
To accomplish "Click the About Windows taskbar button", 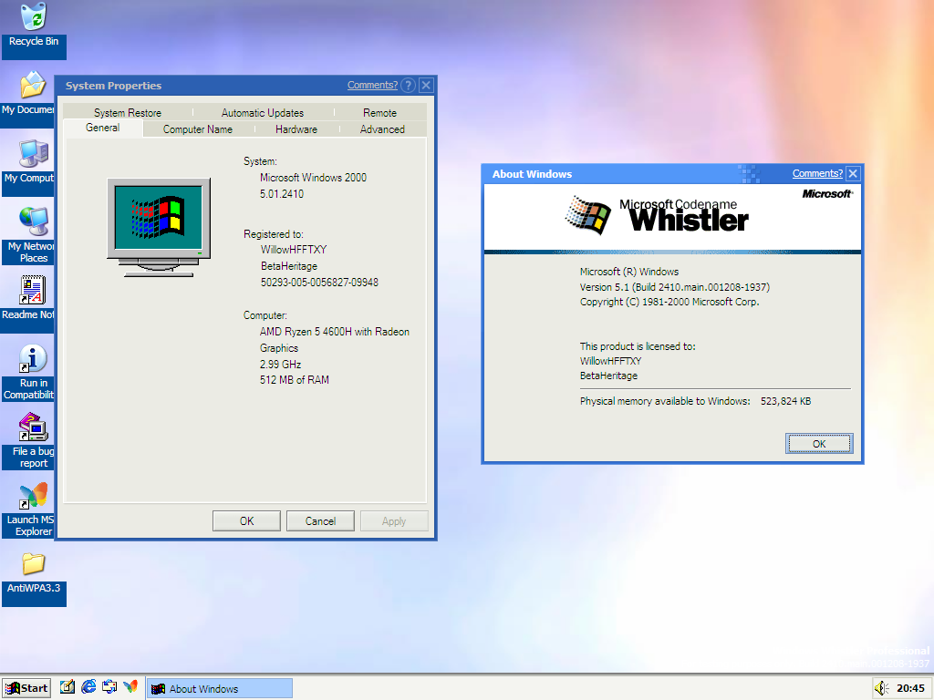I will 220,689.
